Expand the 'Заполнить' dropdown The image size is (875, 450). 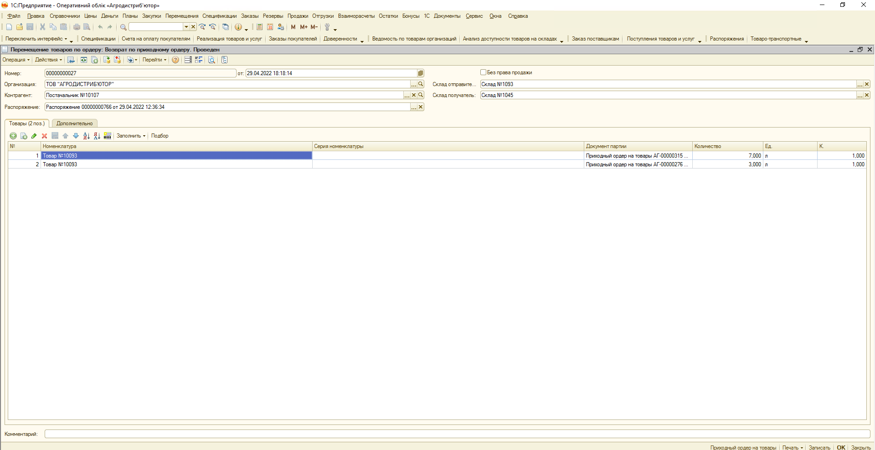click(x=131, y=136)
